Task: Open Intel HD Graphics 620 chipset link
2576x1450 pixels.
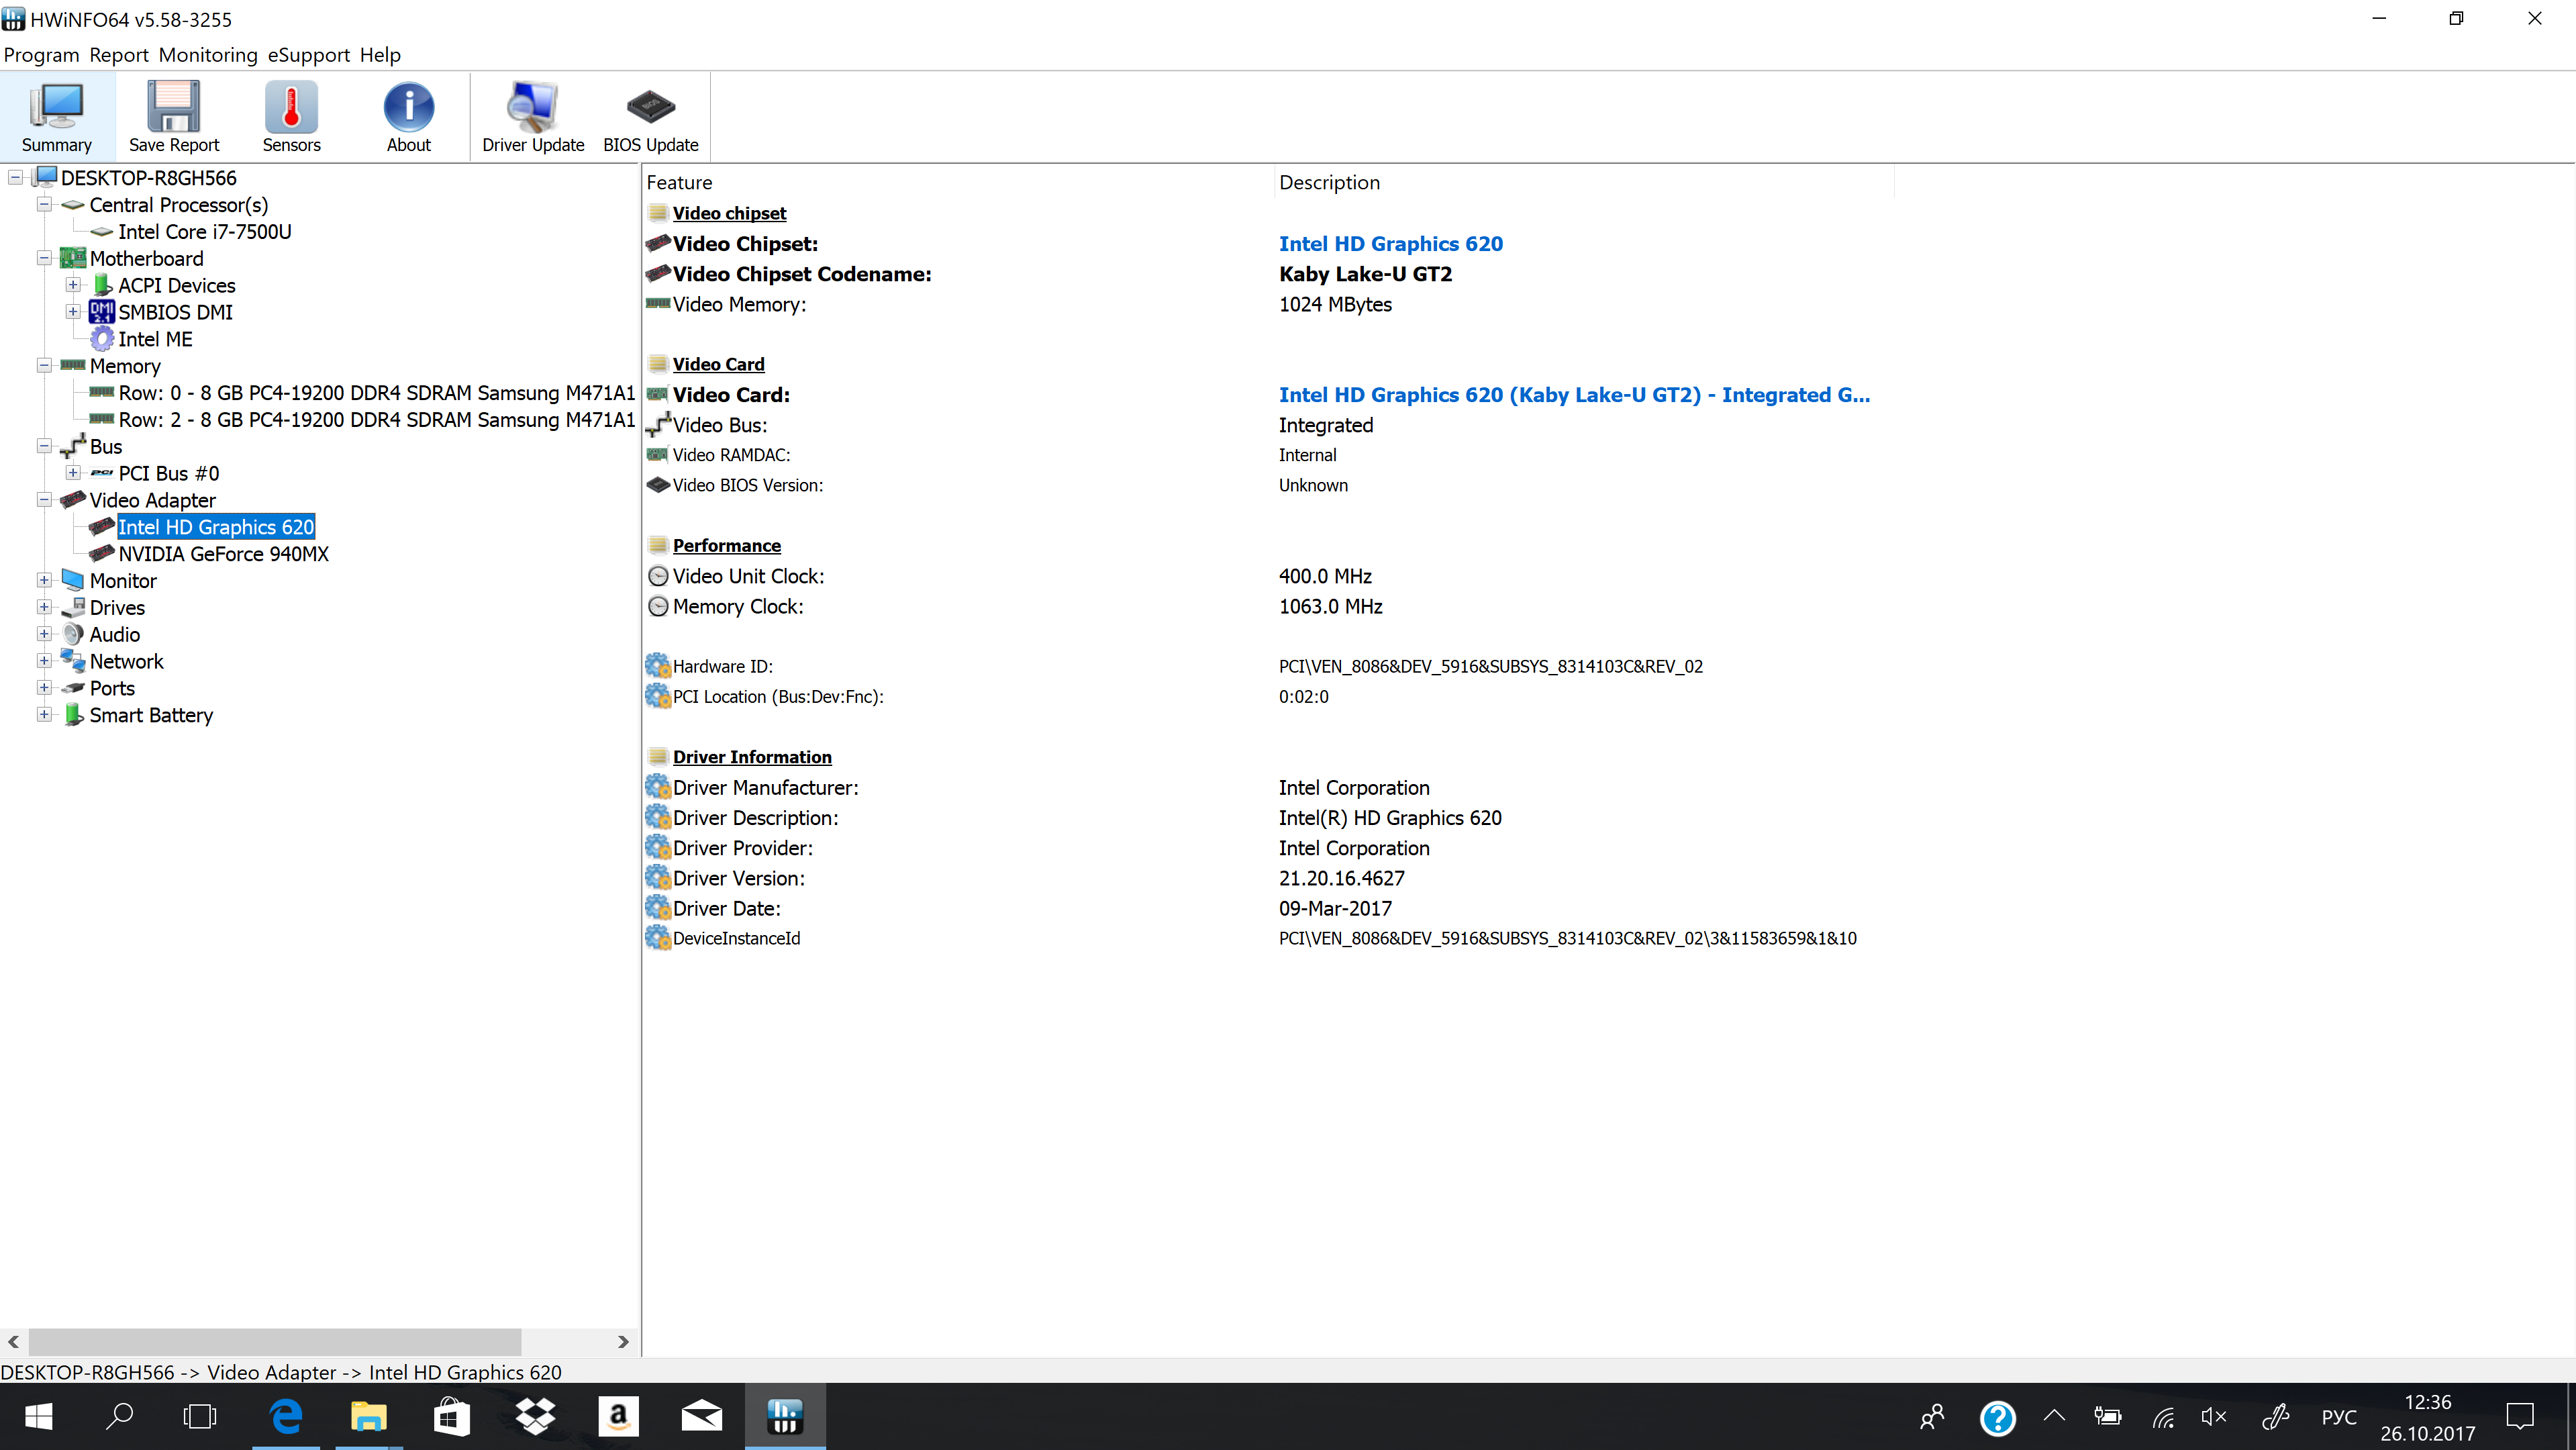Action: point(1390,244)
